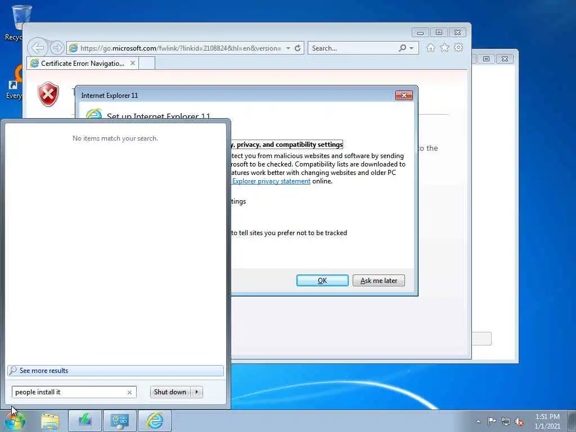Click See more results in Start menu
This screenshot has width=576, height=432.
point(115,371)
